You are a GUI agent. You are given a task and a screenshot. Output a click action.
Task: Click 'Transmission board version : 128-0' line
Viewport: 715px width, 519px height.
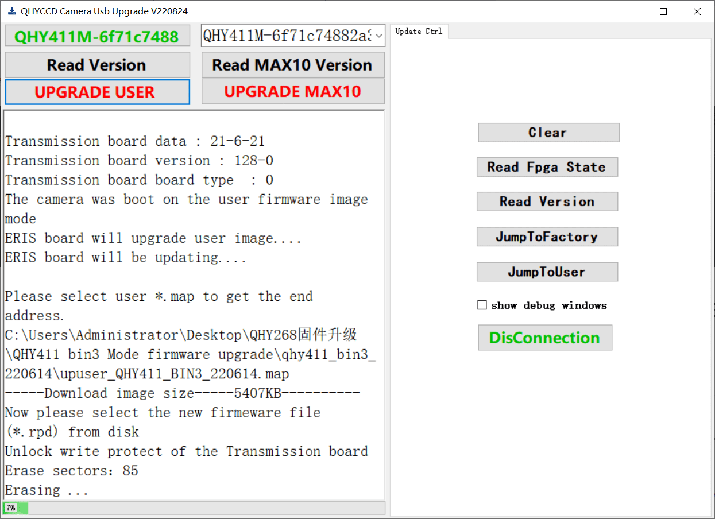(139, 161)
